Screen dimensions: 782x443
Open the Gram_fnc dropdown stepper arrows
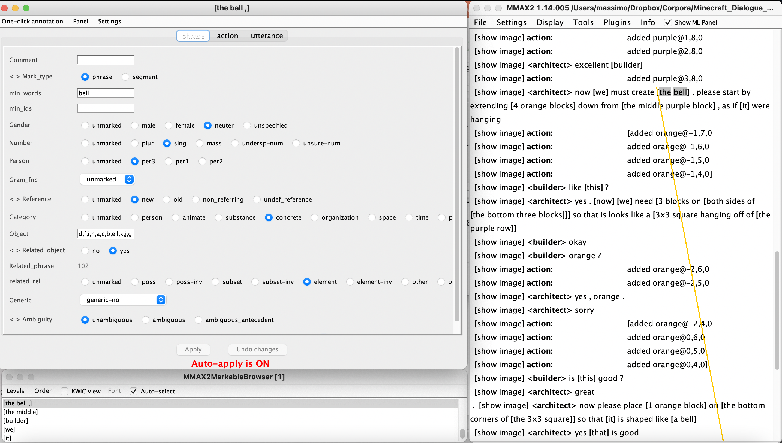coord(129,179)
